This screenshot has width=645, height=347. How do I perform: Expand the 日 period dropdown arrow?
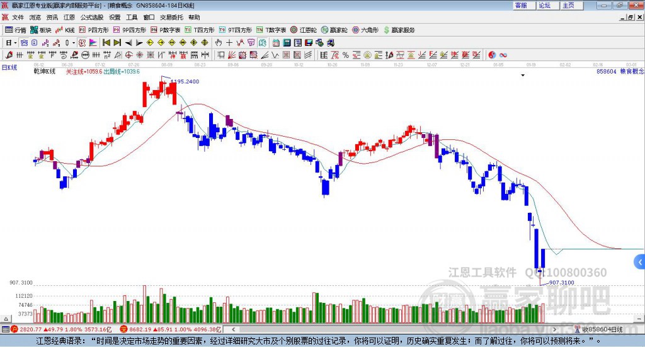(15, 43)
